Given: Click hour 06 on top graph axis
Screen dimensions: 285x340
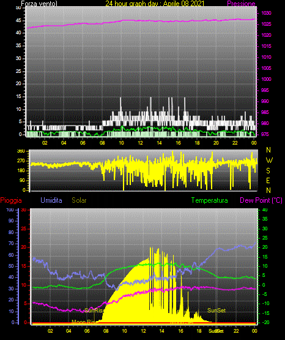Looking at the screenshot, I should pyautogui.click(x=83, y=143).
